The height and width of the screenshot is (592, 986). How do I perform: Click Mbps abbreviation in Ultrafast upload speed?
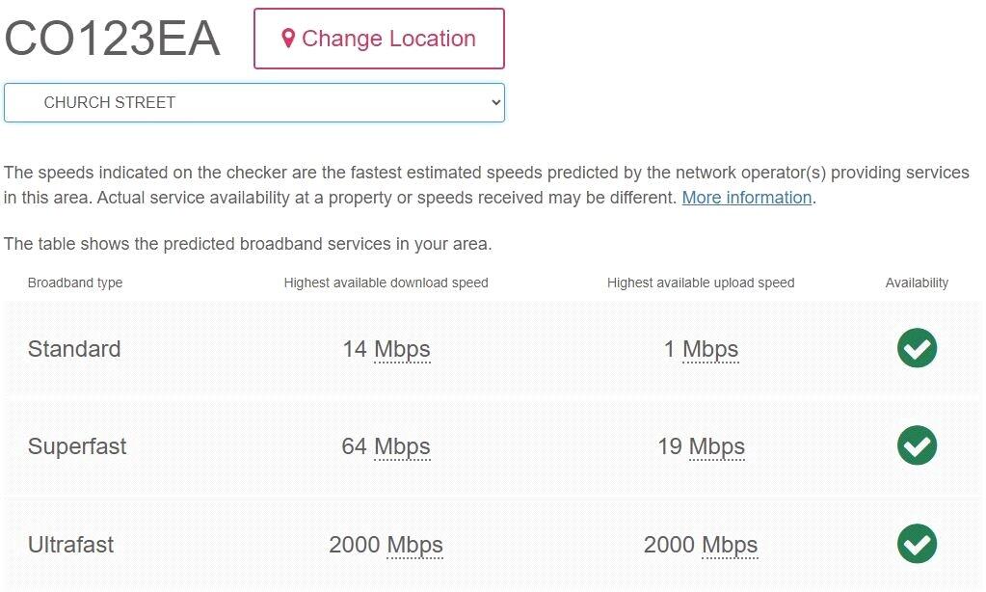pos(730,545)
